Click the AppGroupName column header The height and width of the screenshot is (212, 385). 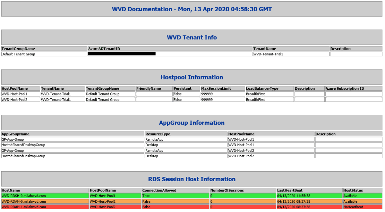click(x=73, y=134)
